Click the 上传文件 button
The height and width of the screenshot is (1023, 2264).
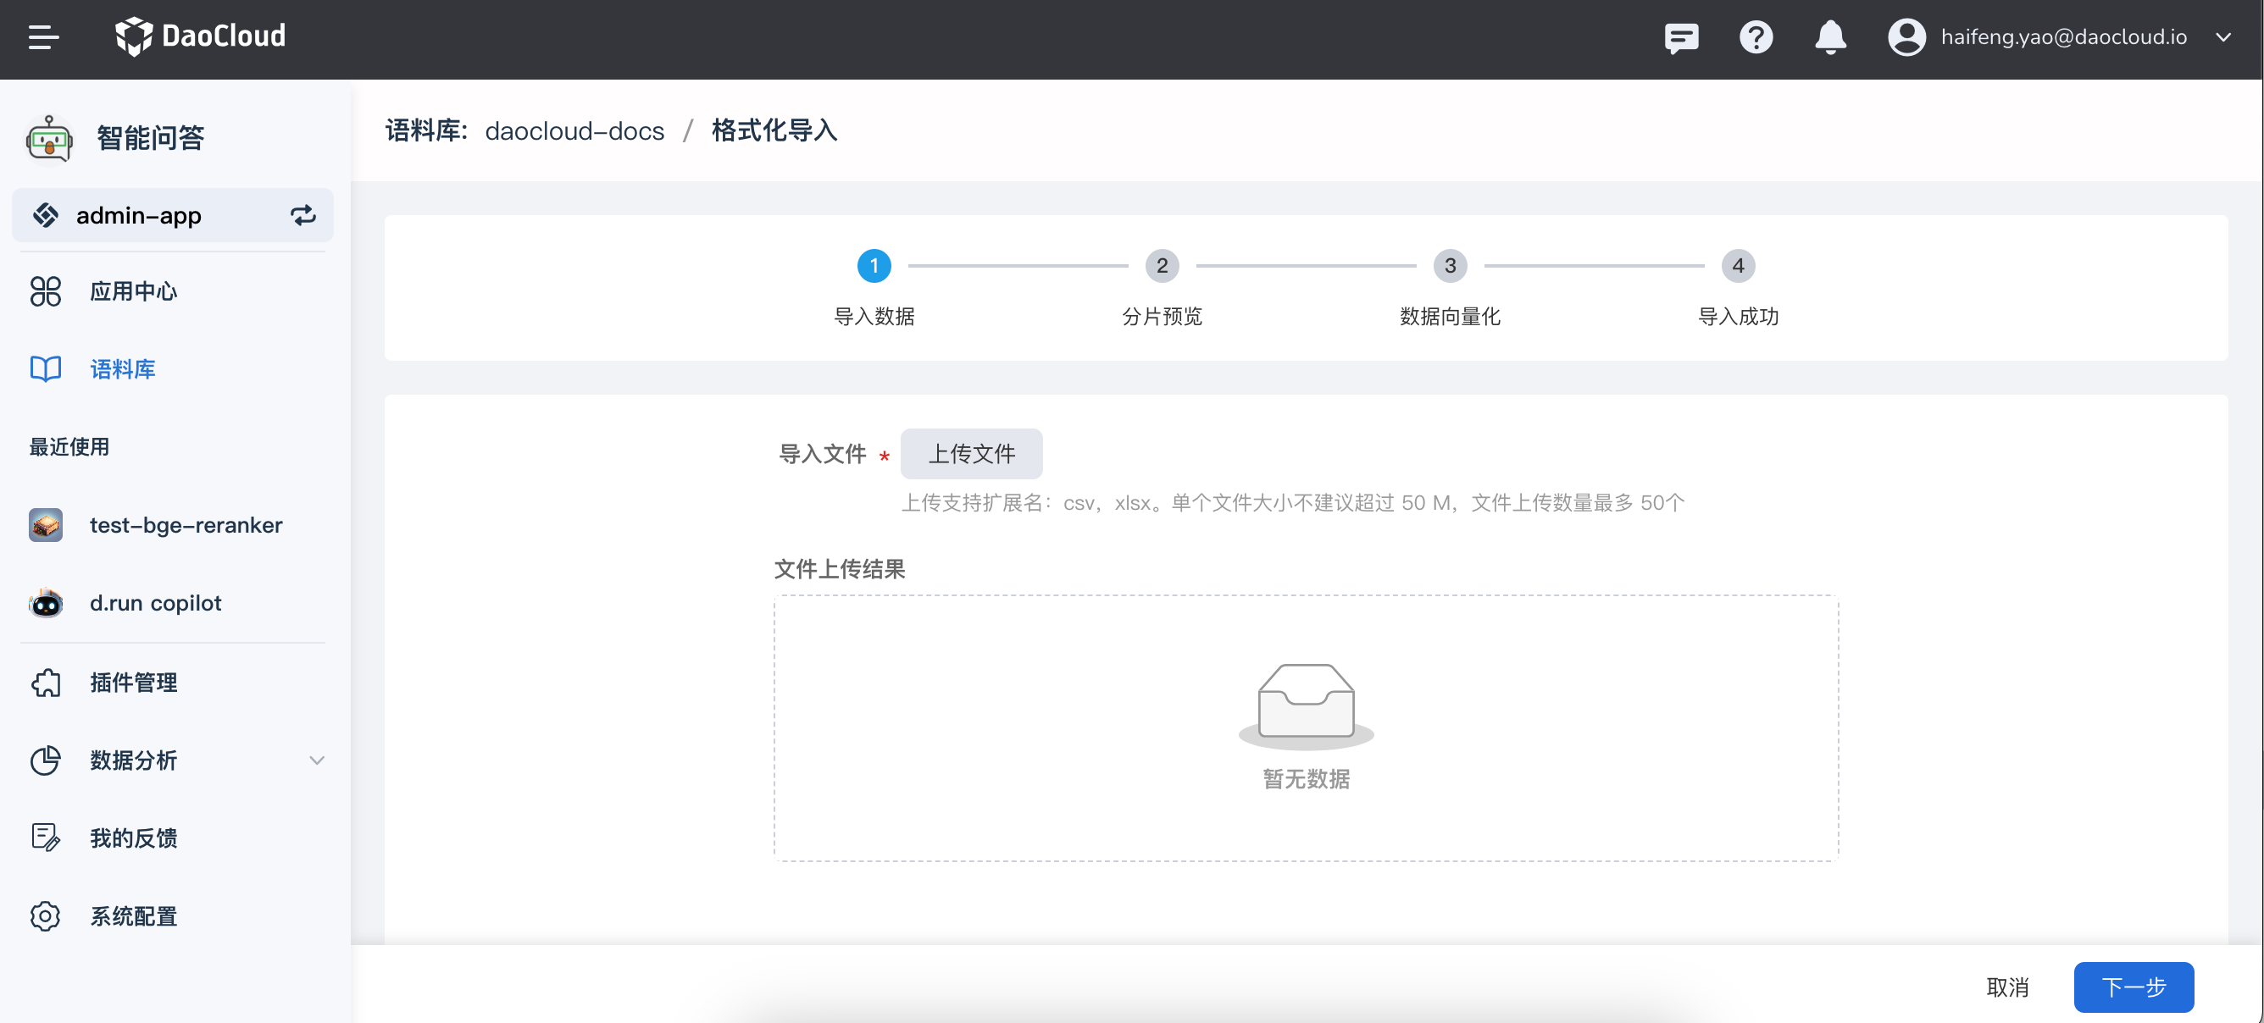pos(971,453)
